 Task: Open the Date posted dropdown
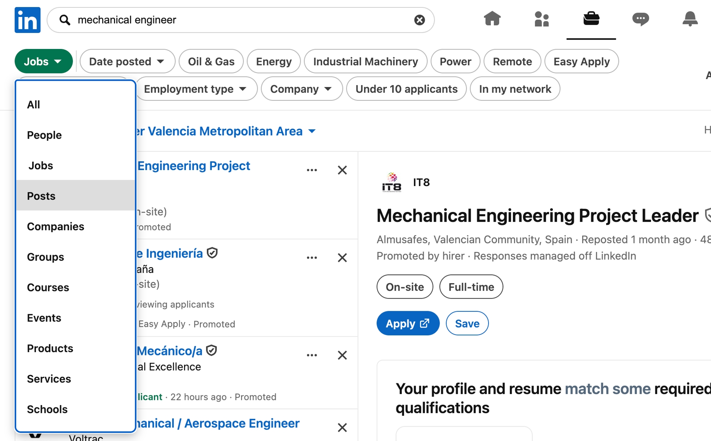[127, 61]
